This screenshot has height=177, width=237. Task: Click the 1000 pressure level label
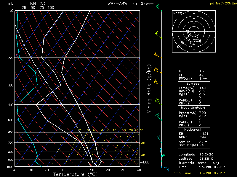coord(10,167)
